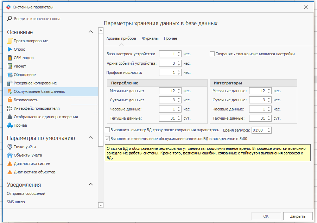Enable Сохранять только изменившиеся настройки checkbox
Image resolution: width=317 pixels, height=223 pixels.
coord(212,54)
